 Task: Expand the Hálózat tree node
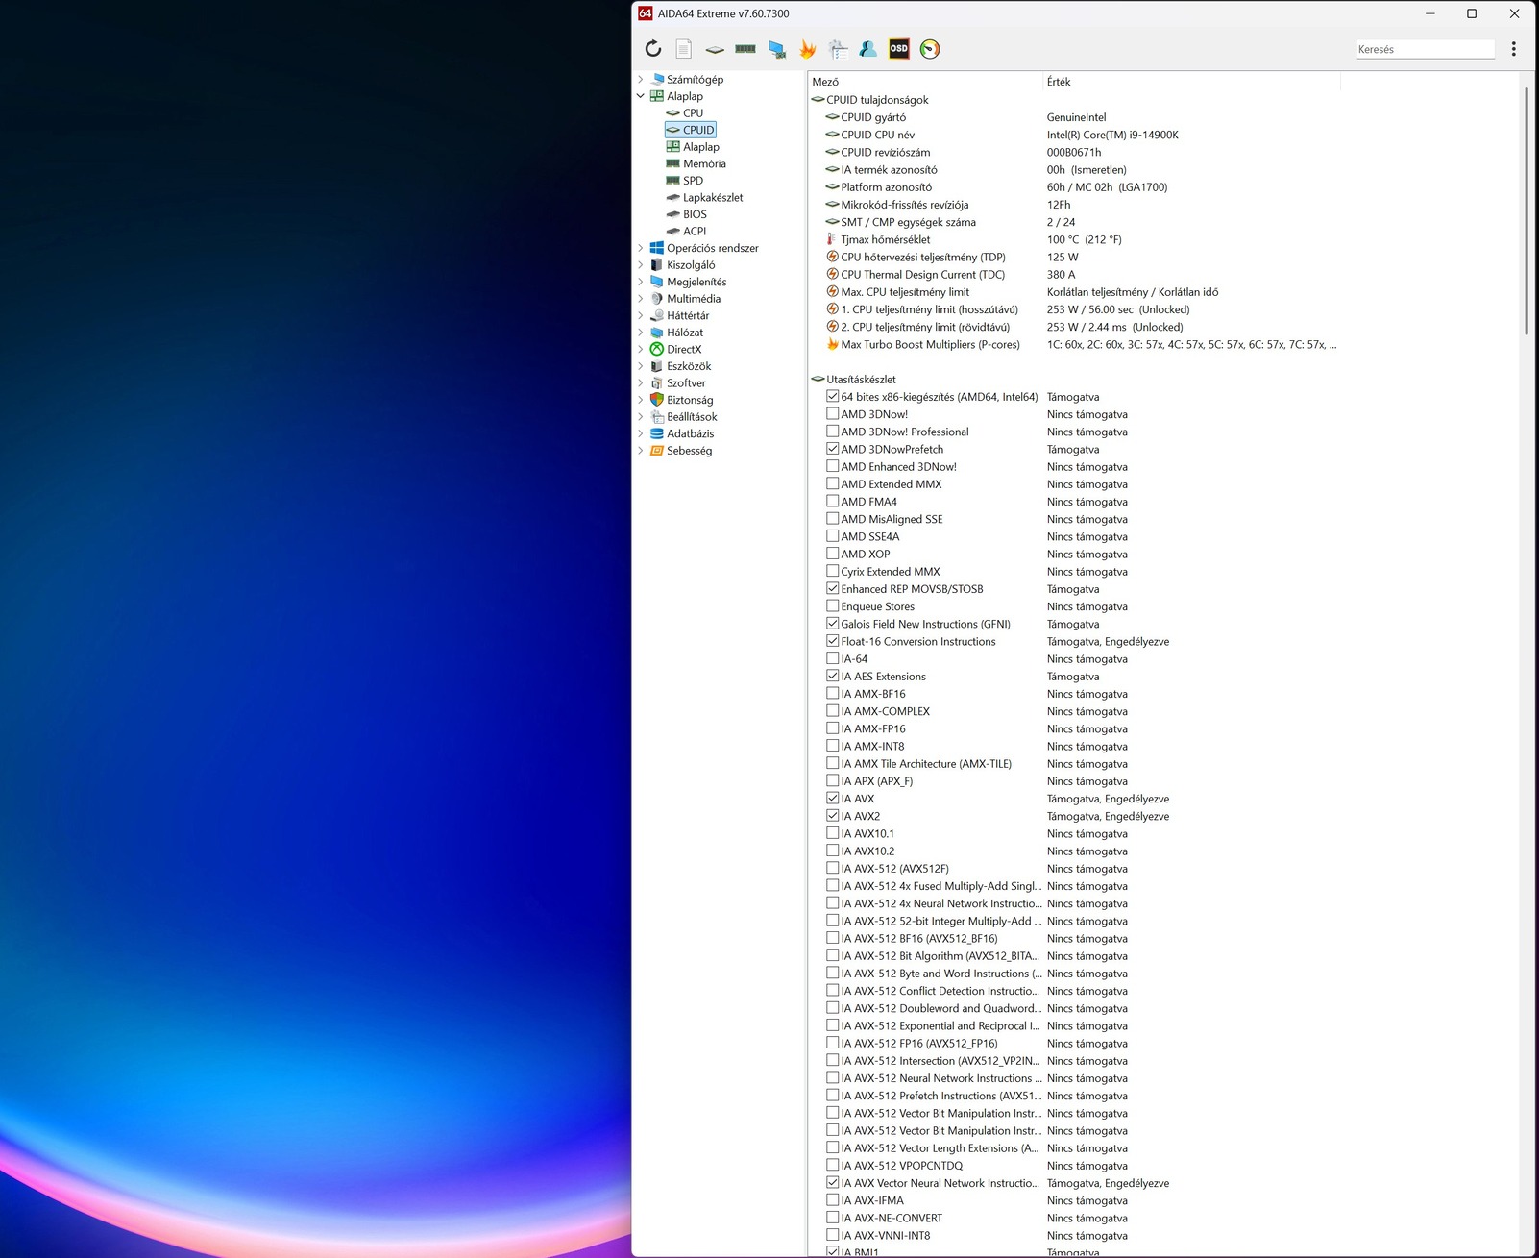(x=641, y=333)
